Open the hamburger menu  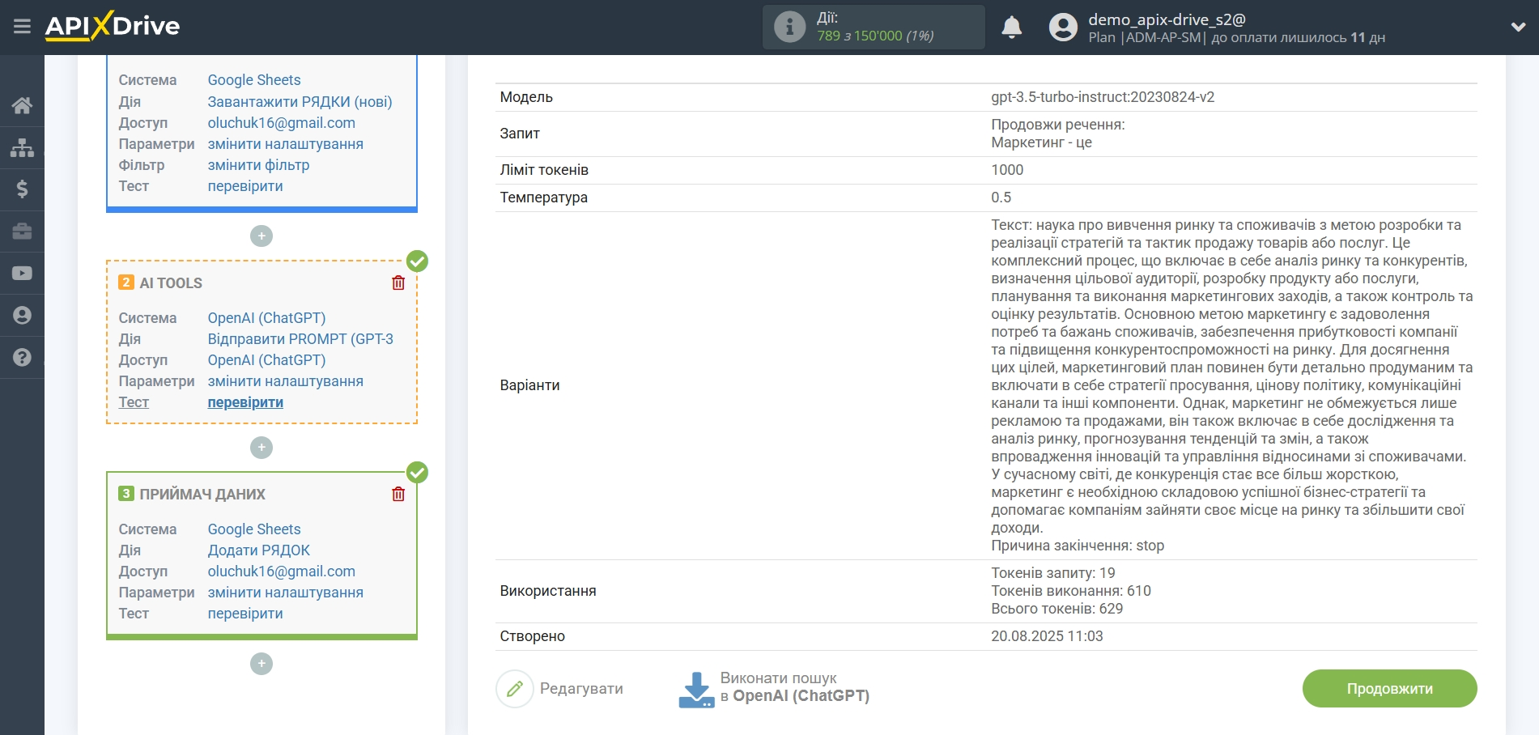tap(22, 27)
